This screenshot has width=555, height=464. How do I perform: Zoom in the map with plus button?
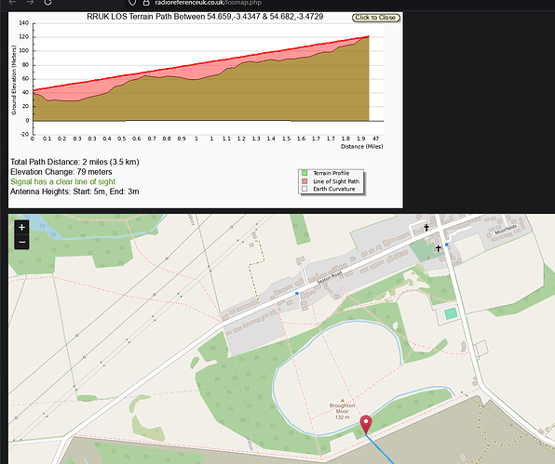pyautogui.click(x=21, y=227)
